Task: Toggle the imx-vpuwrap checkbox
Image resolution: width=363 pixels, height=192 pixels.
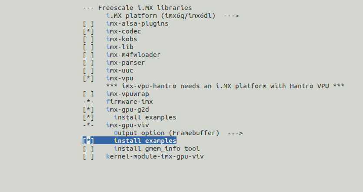Action: coord(88,94)
